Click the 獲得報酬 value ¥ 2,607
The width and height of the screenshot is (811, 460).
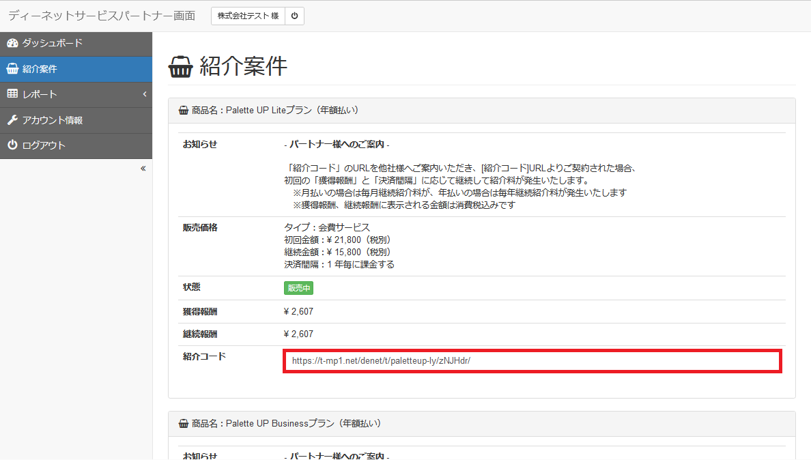coord(298,312)
